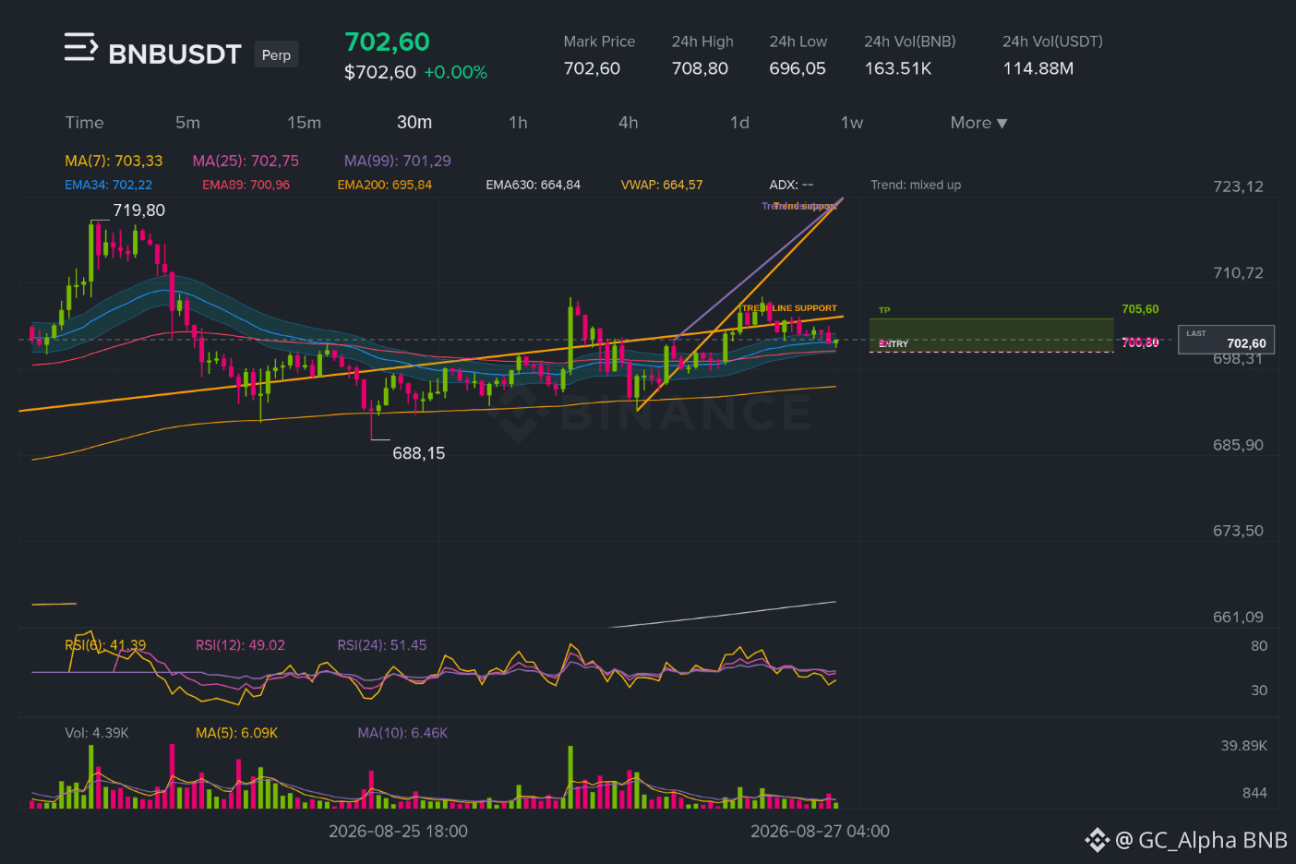Click the Trend: mixed up label
The height and width of the screenshot is (864, 1296).
[x=916, y=185]
